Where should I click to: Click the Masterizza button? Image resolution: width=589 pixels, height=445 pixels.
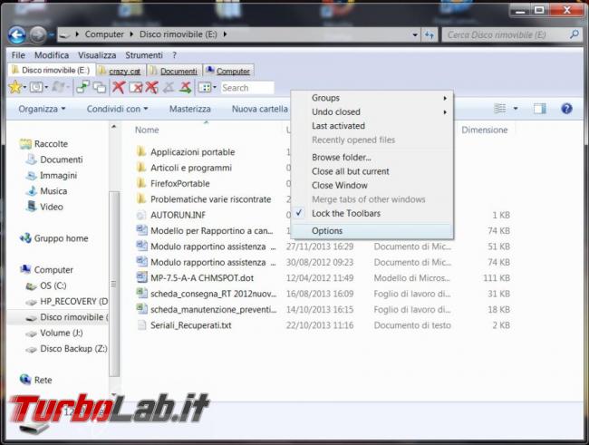click(189, 109)
